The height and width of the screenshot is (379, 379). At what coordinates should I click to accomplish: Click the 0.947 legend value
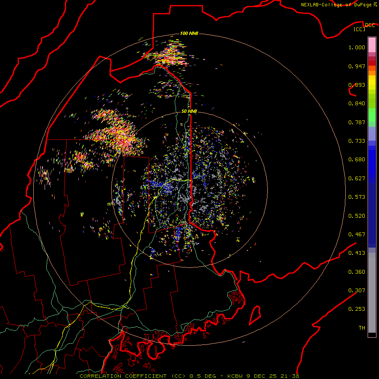click(x=357, y=66)
